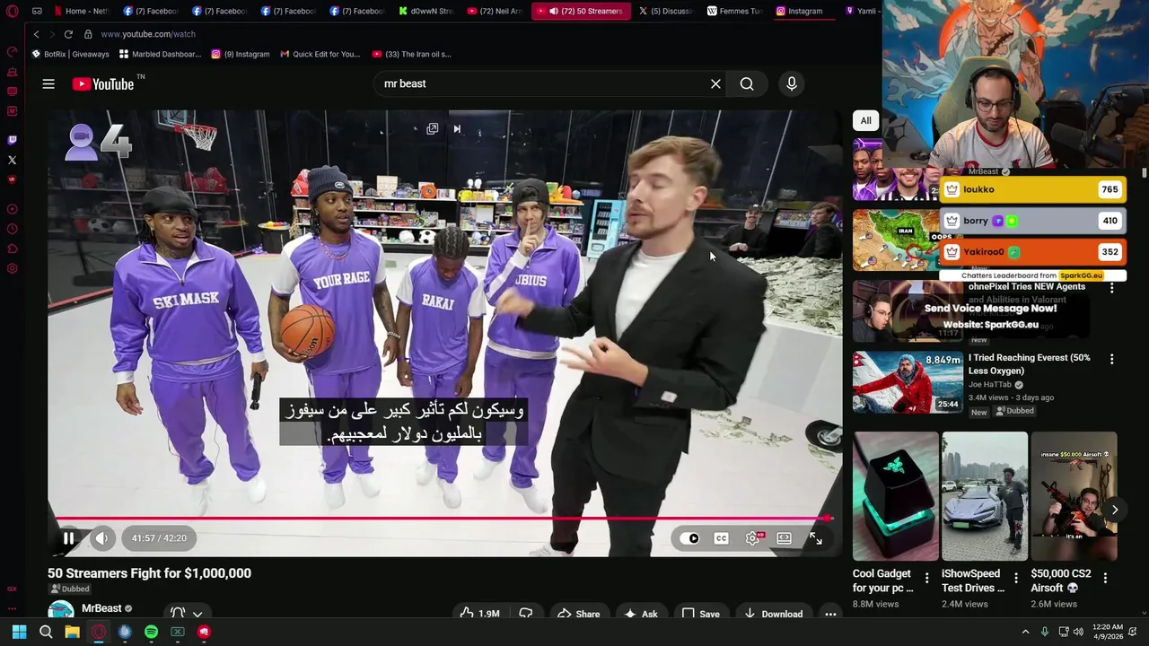Open options for Cool Gadget short
The image size is (1149, 646).
pos(927,579)
